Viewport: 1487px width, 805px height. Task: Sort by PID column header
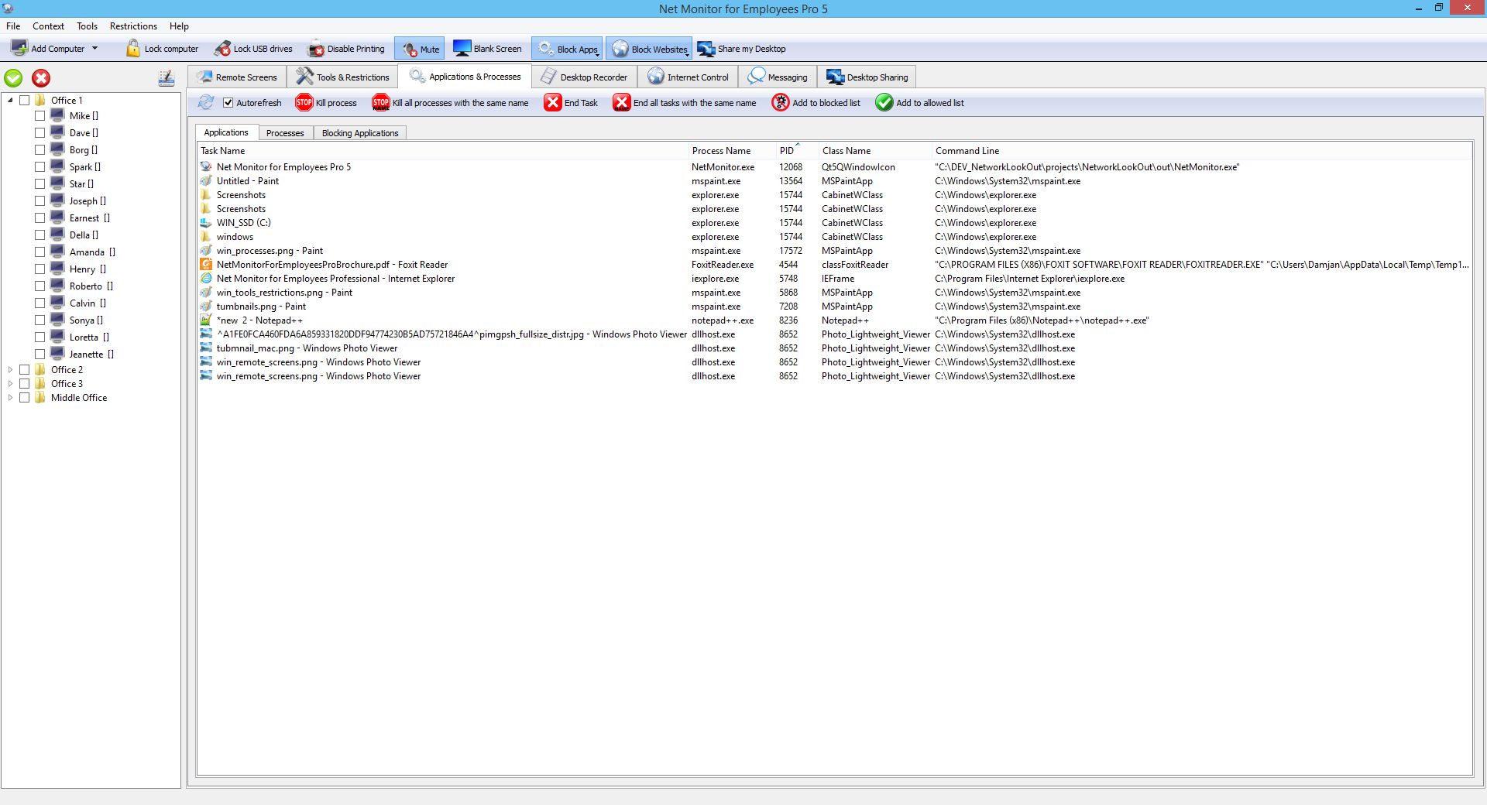[797, 151]
